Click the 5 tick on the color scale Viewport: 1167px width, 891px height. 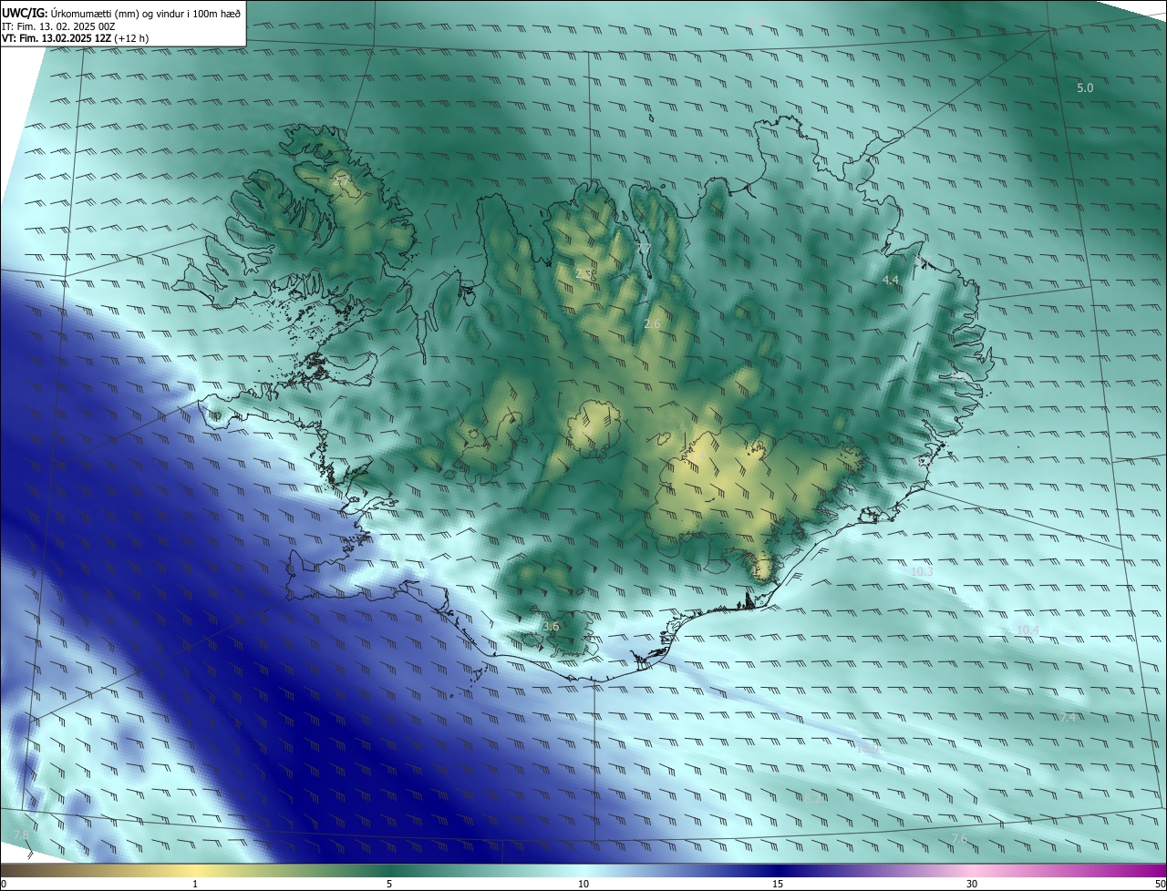point(389,884)
